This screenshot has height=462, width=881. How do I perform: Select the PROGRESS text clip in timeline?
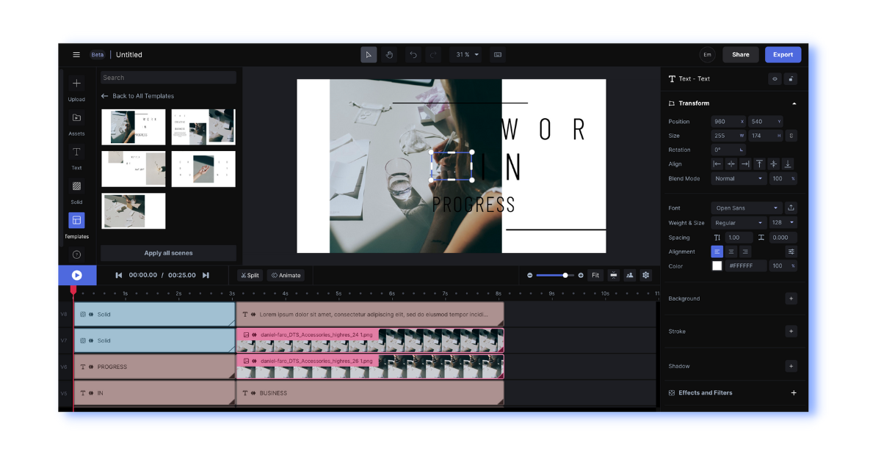coord(154,367)
